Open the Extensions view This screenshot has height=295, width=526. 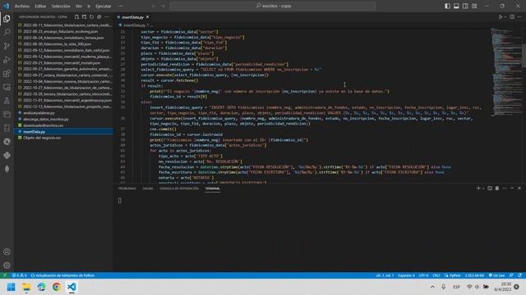tap(7, 74)
